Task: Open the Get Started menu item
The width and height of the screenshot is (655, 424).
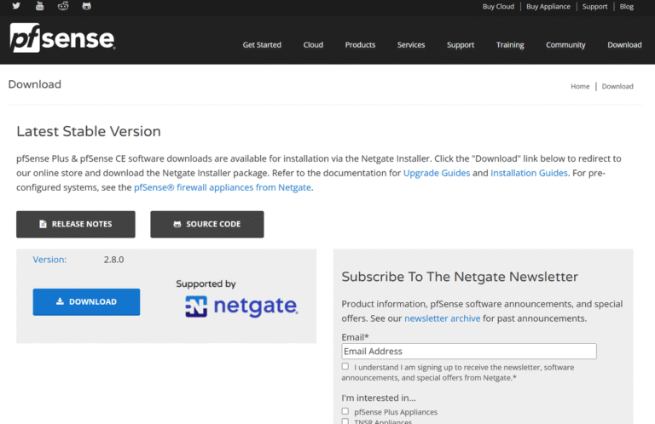Action: [x=262, y=45]
